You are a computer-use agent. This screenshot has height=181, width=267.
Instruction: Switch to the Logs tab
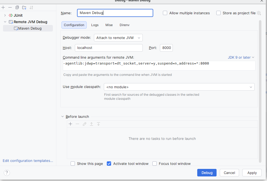point(95,25)
